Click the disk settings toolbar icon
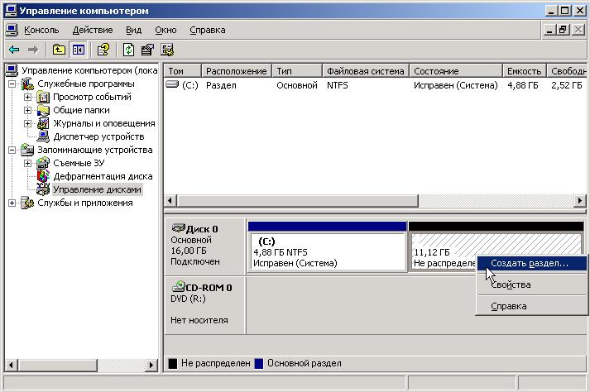Screen dimensions: 590x392 click(167, 50)
